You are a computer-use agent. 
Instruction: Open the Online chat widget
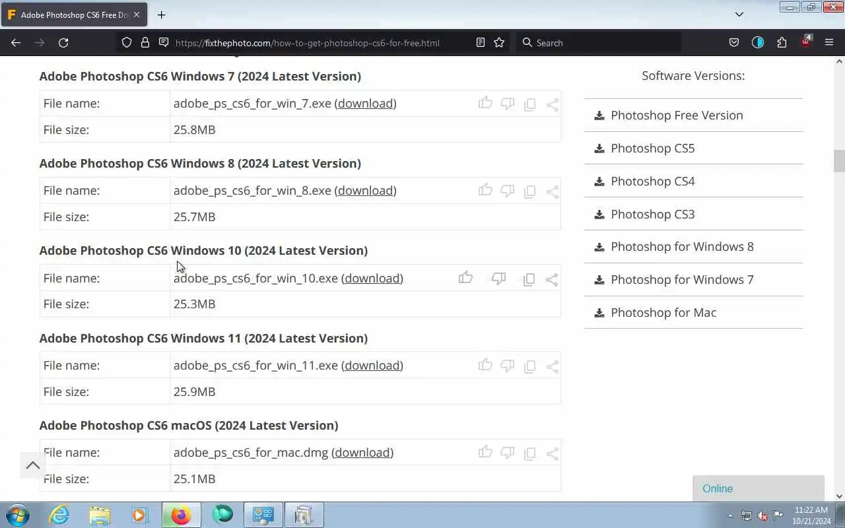[759, 488]
